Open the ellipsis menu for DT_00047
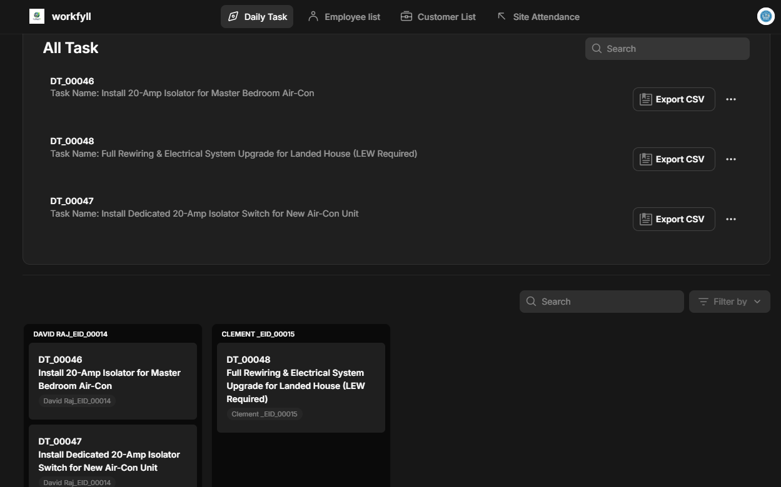The image size is (781, 487). (x=730, y=219)
